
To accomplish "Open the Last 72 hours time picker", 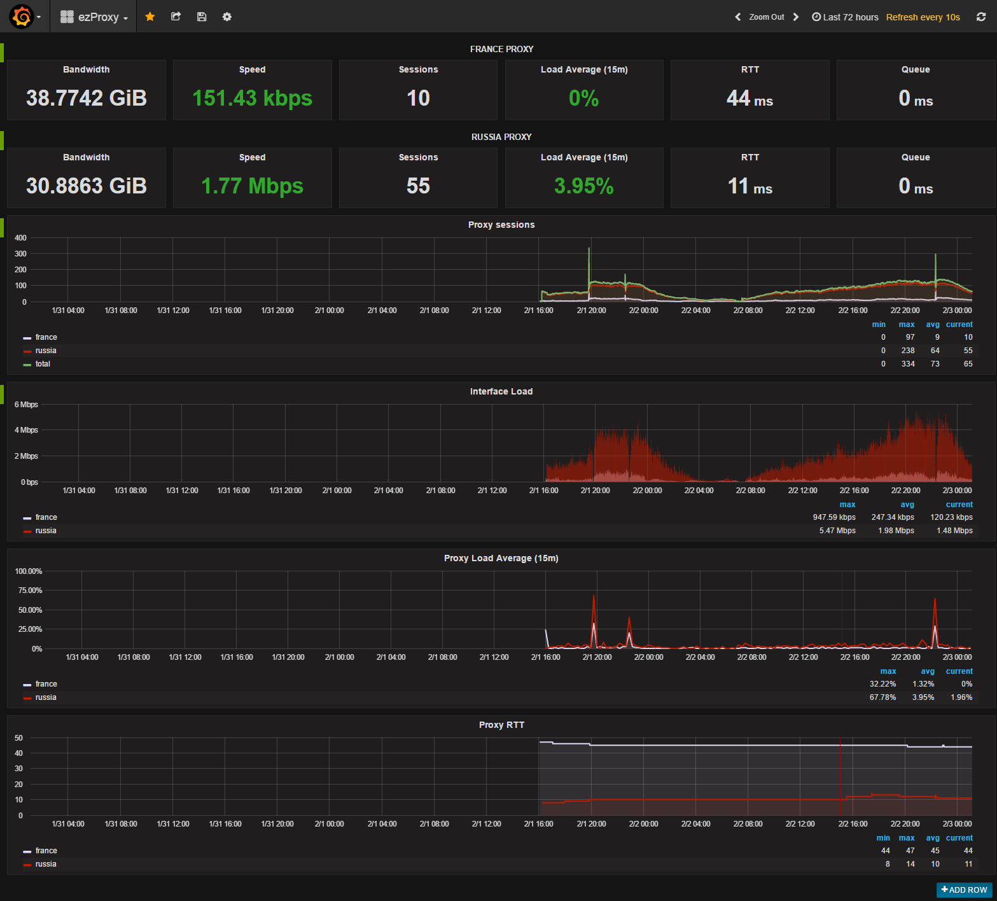I will tap(845, 17).
